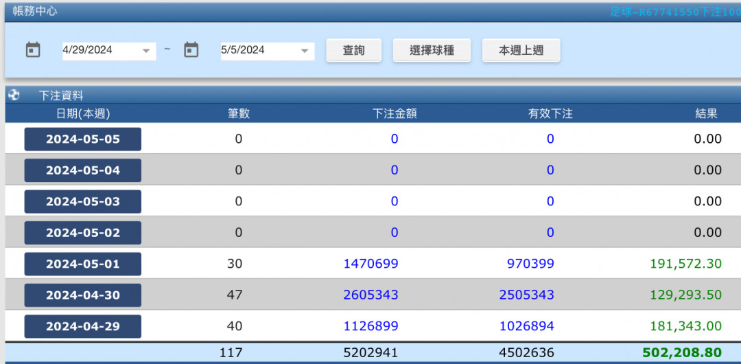Click valid bet 970399 link
The image size is (741, 364).
click(x=530, y=264)
